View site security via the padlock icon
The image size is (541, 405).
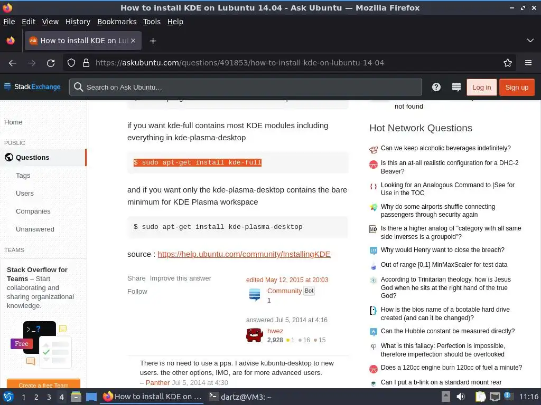click(x=86, y=63)
